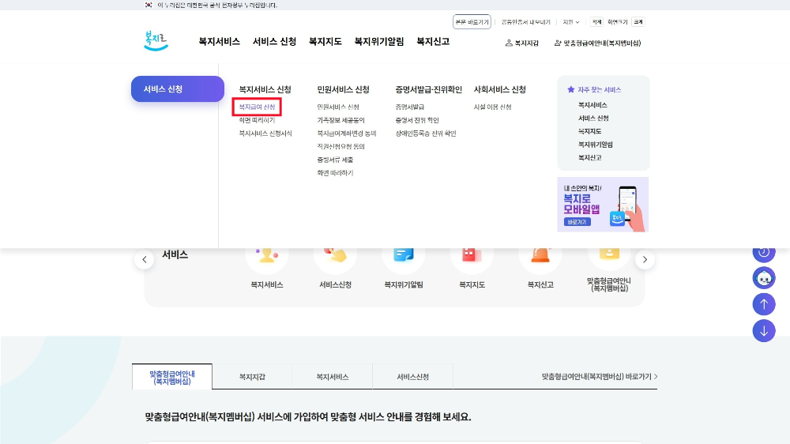
Task: Open 맞춤형급여안내(복지멤버십) in header
Action: (x=597, y=43)
